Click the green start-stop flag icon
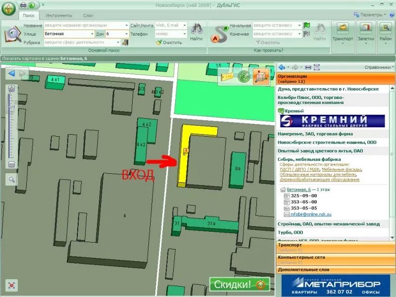 pyautogui.click(x=307, y=25)
